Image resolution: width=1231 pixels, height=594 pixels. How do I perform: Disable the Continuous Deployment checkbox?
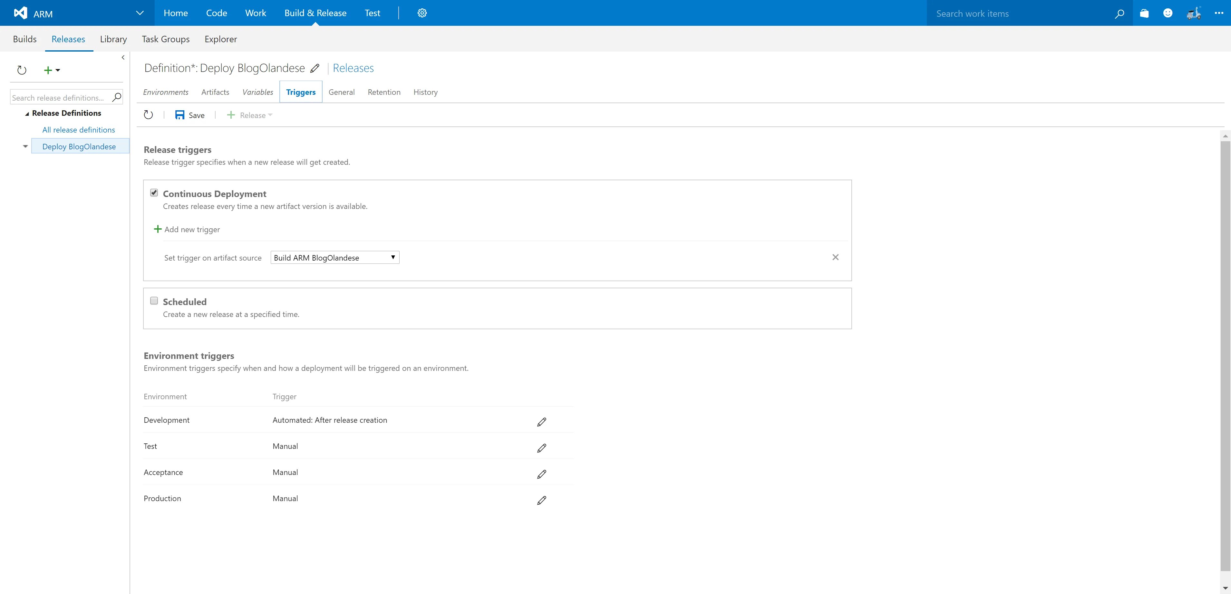154,193
